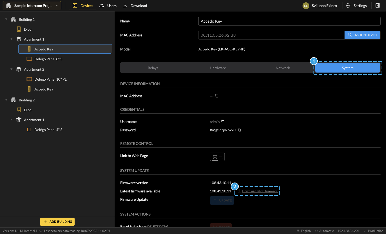Collapse the Building 1 tree node

(6, 19)
